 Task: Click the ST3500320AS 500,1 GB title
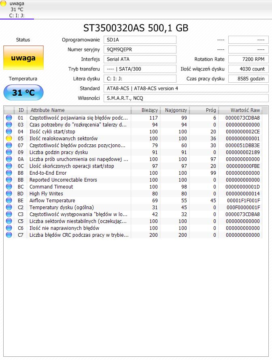click(136, 28)
